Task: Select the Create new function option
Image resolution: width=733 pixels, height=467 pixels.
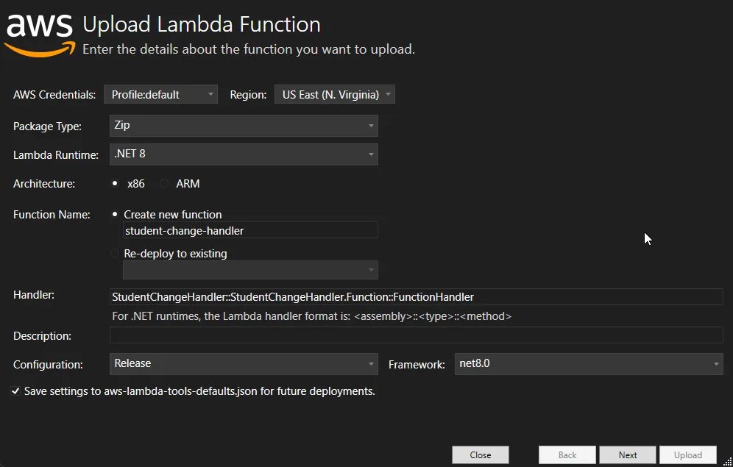Action: click(x=115, y=214)
